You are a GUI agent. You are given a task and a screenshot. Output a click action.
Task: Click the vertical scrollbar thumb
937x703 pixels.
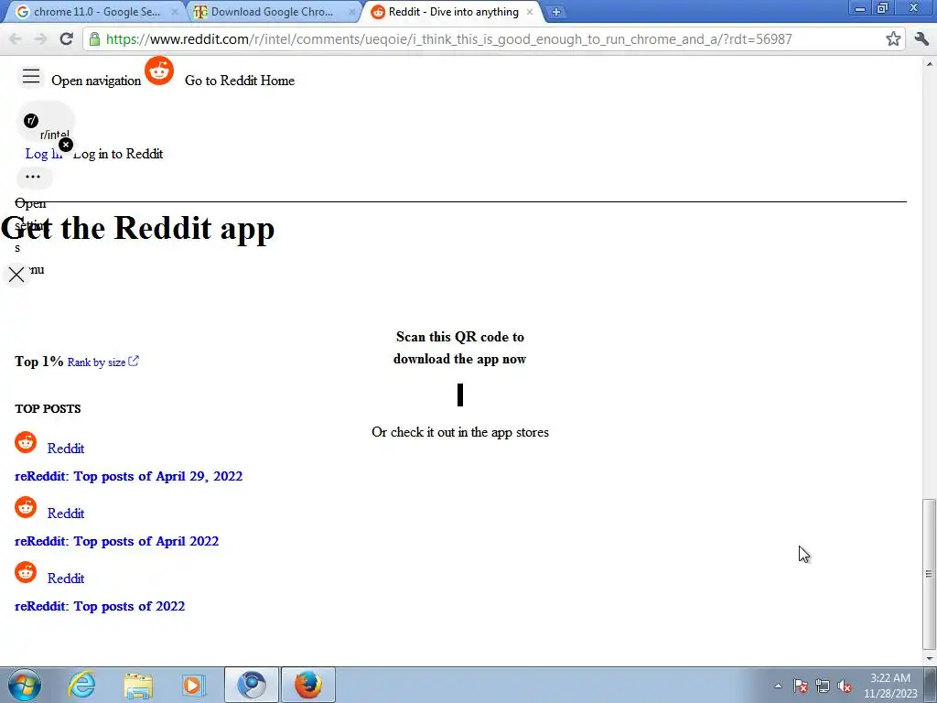coord(929,574)
